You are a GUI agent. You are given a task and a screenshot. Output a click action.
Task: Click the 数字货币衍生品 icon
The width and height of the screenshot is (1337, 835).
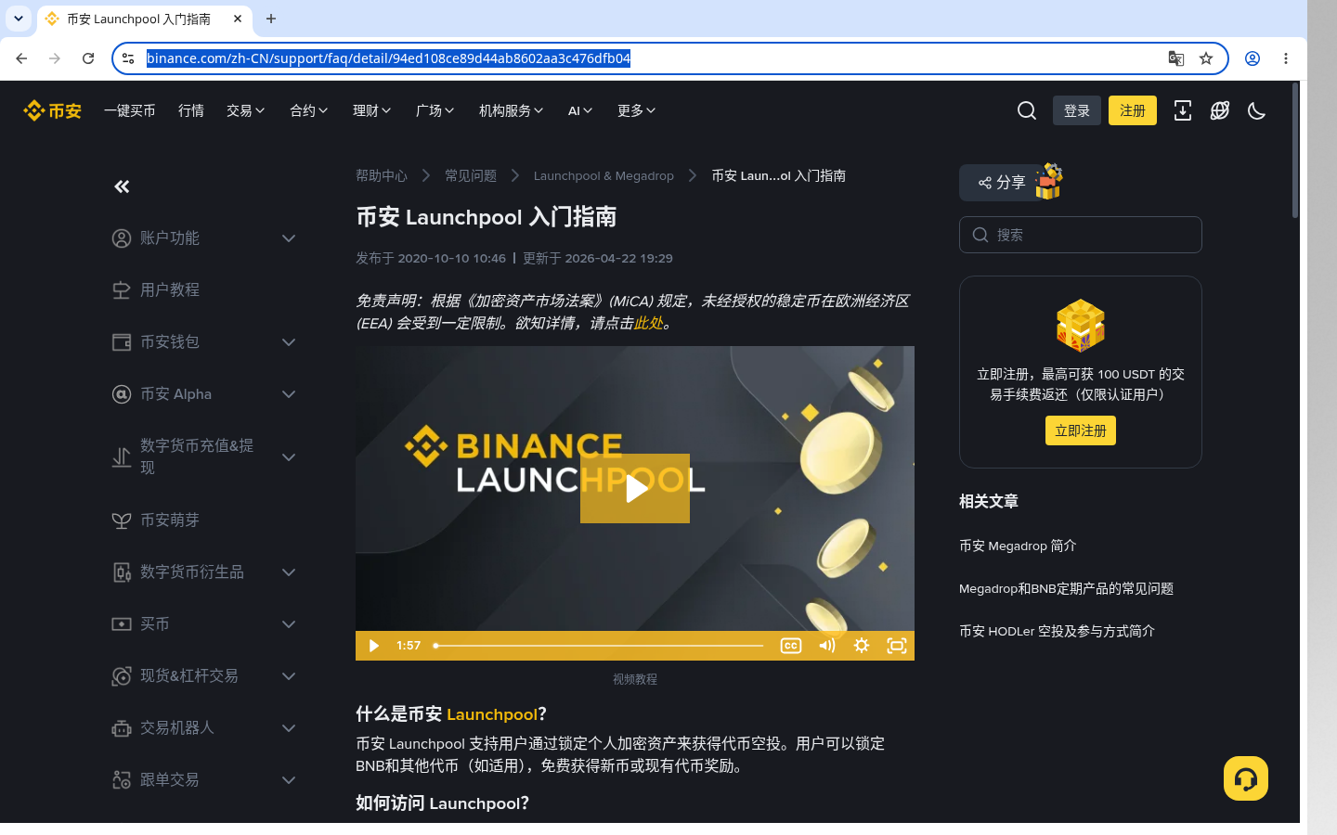[122, 572]
